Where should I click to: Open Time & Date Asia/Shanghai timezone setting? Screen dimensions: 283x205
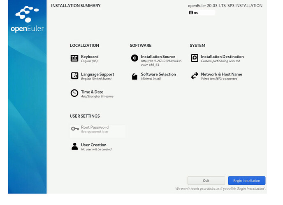pyautogui.click(x=97, y=94)
